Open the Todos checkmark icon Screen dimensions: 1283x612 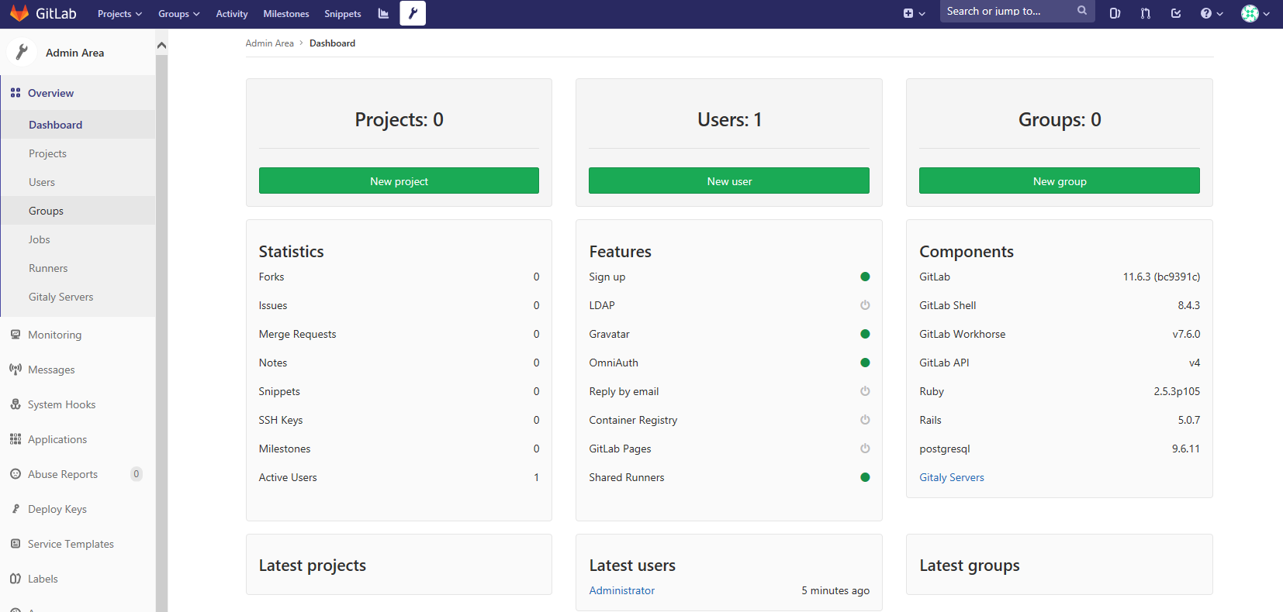1176,13
